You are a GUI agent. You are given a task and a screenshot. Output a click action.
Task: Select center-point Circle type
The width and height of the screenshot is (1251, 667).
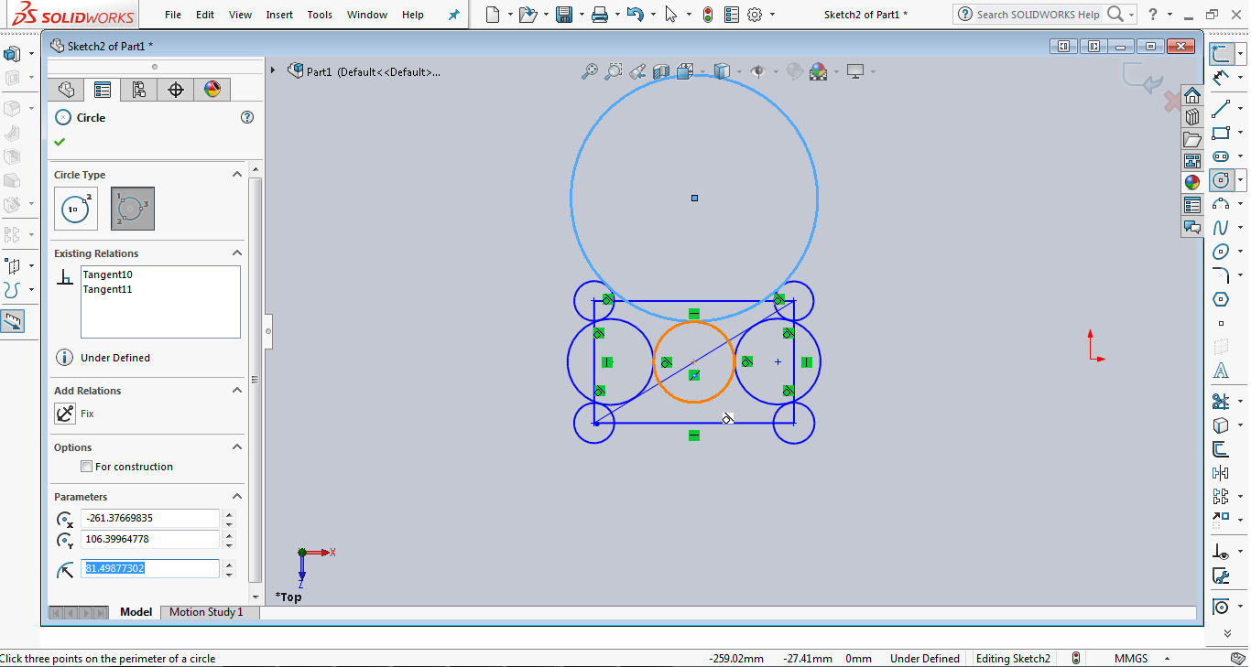point(76,209)
